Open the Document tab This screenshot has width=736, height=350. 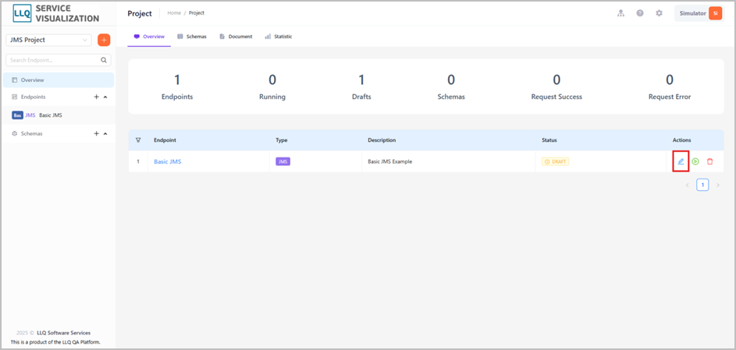pyautogui.click(x=236, y=37)
